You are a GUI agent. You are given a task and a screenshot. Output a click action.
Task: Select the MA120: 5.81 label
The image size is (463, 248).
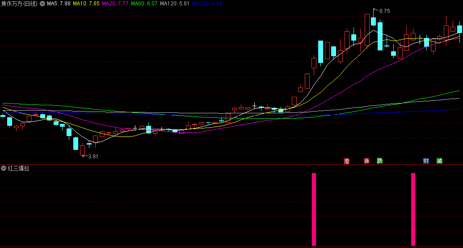[174, 4]
